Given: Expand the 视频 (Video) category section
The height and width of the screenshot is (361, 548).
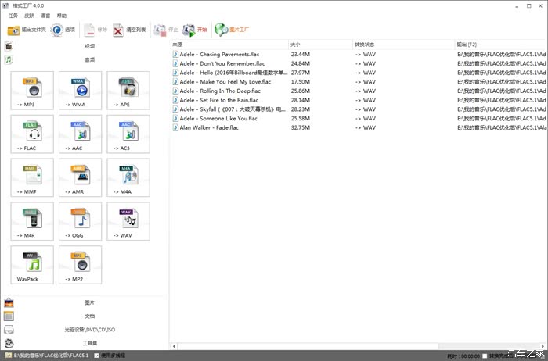Looking at the screenshot, I should [89, 46].
